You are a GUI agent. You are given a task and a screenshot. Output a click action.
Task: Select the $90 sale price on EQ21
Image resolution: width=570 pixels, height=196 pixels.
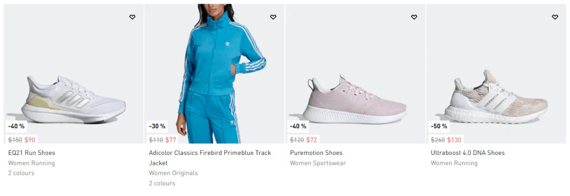click(x=30, y=140)
